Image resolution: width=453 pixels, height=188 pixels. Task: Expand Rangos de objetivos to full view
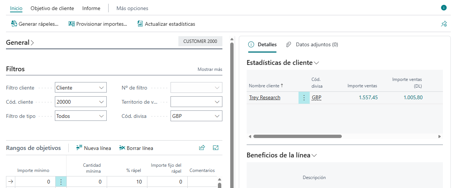point(216,148)
